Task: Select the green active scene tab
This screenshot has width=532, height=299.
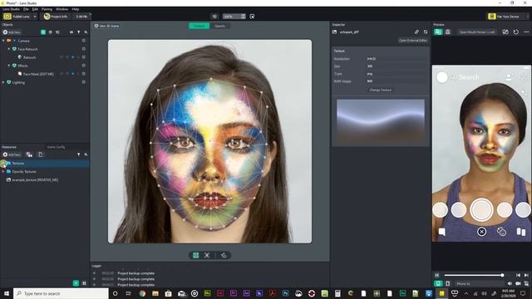Action: 199,26
